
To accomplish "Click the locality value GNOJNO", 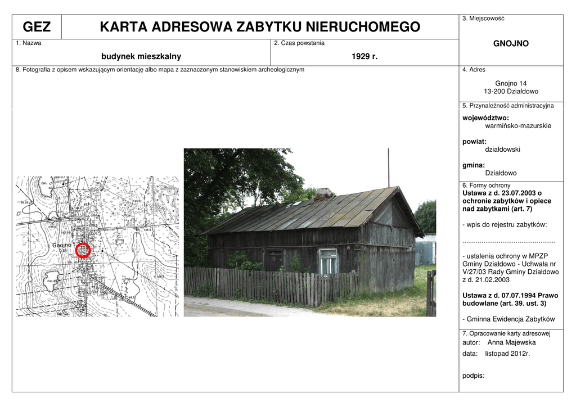I will [x=511, y=44].
